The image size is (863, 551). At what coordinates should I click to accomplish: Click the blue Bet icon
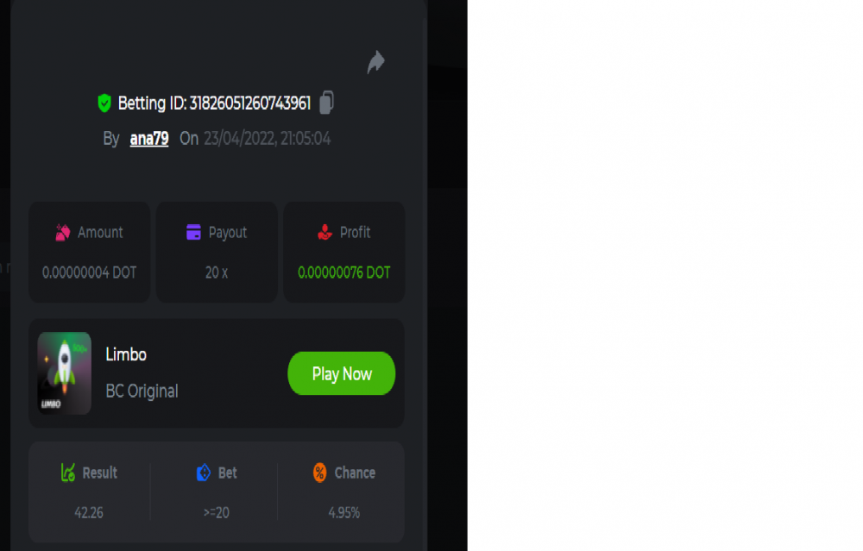click(203, 473)
